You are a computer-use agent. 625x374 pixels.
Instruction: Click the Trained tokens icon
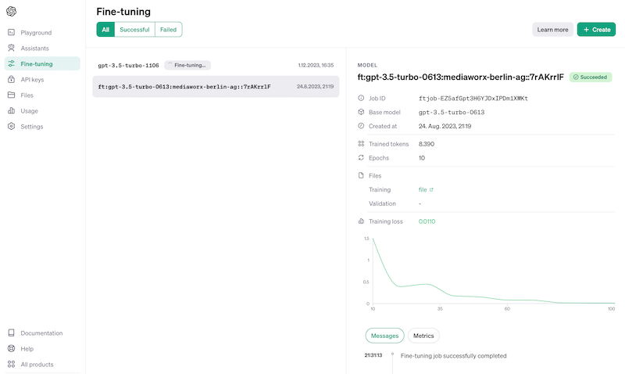click(361, 143)
